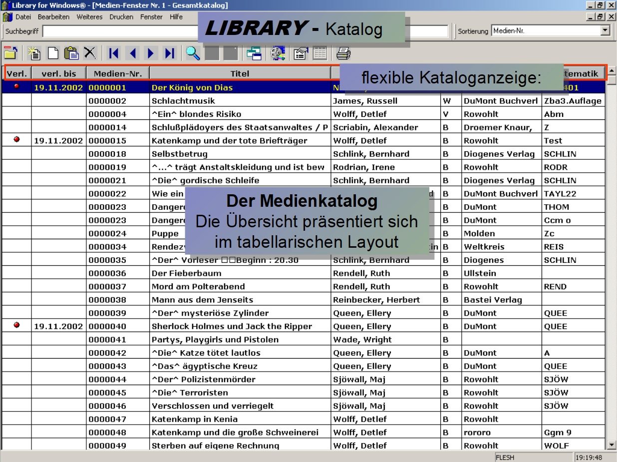Click the open folder toolbar icon
617x462 pixels.
[11, 53]
